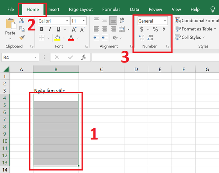The height and width of the screenshot is (173, 219).
Task: Set Top Align for cells
Action: point(96,19)
